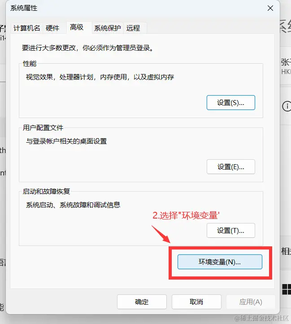Image resolution: width=291 pixels, height=324 pixels.
Task: Click 设置(S)... in the 性能 section
Action: tap(231, 102)
